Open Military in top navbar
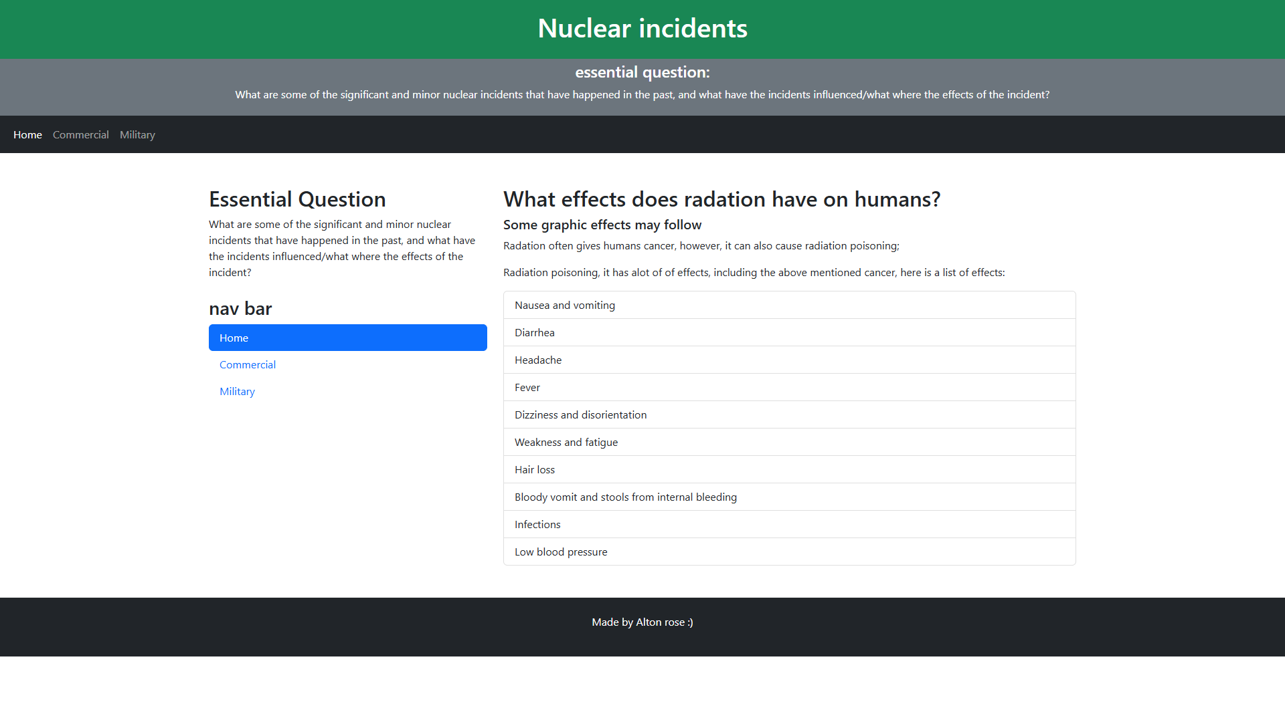Viewport: 1285px width, 722px height. 137,134
